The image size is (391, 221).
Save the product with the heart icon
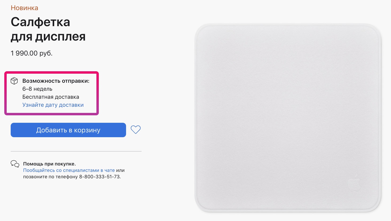(x=136, y=130)
